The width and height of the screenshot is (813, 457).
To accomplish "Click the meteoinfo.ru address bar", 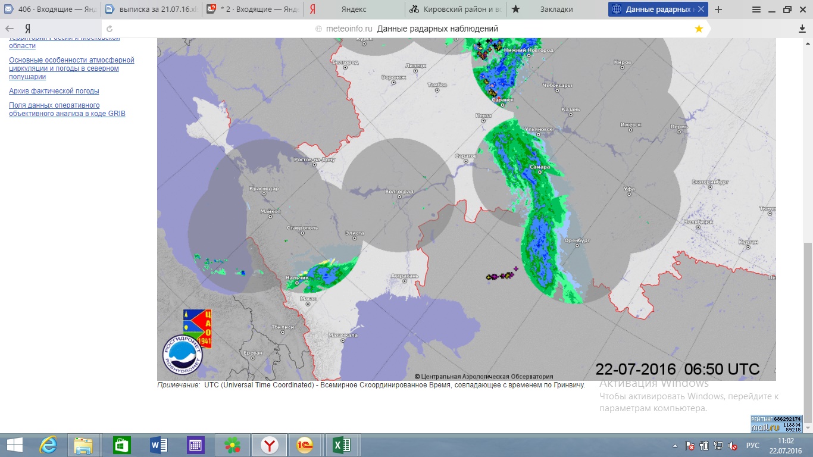I will tap(406, 29).
